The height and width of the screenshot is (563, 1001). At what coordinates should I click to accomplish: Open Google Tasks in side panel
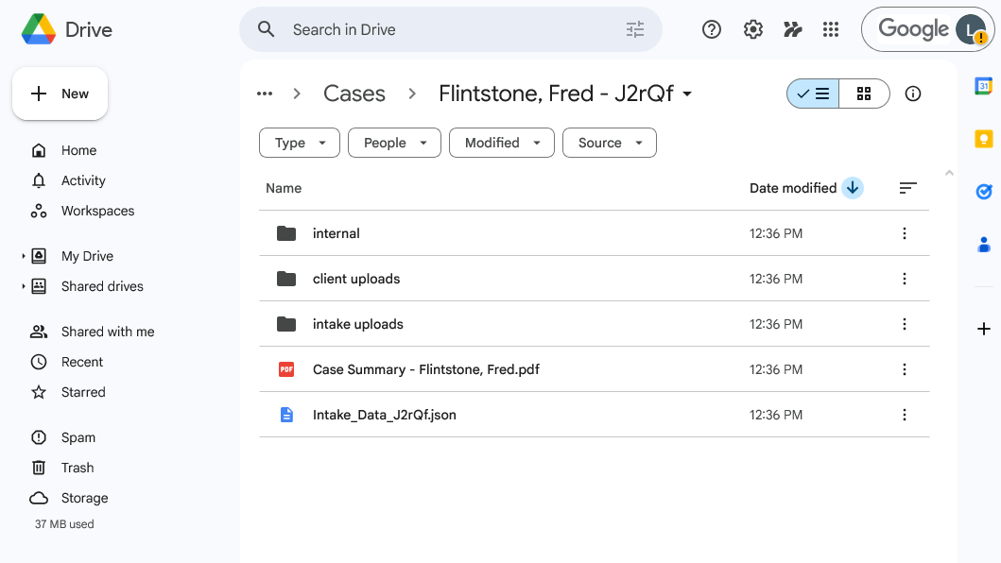[983, 191]
